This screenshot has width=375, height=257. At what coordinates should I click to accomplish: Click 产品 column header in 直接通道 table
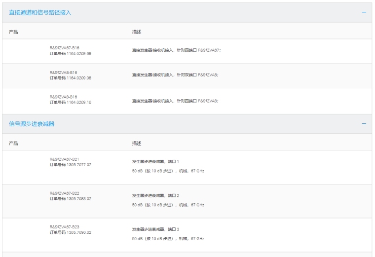tap(13, 32)
